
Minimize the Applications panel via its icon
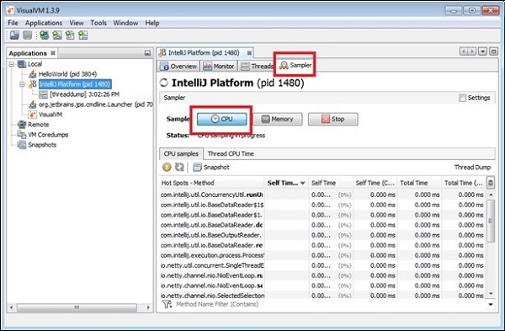pos(147,53)
